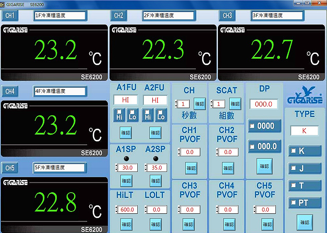Click the A1SP indicator light
Screen dimensions: 327x233
pyautogui.click(x=126, y=159)
